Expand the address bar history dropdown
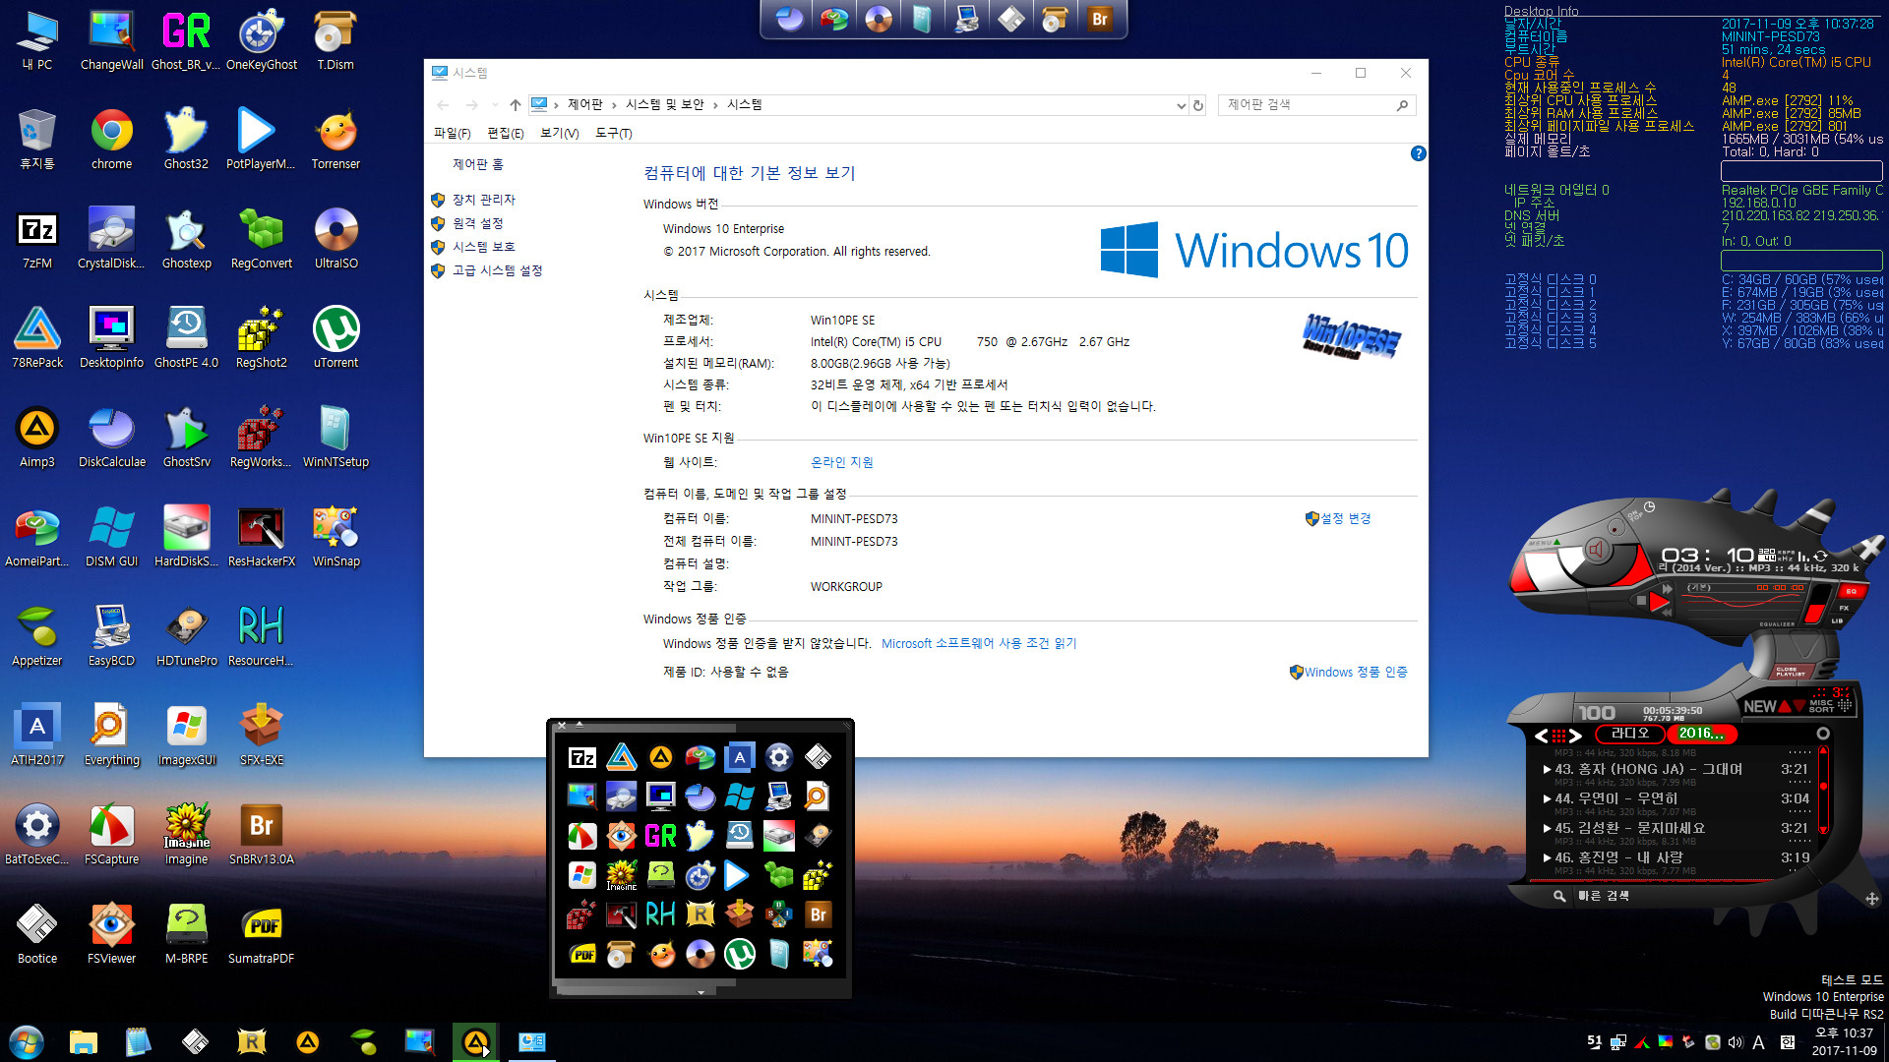Screen dimensions: 1889x1062 pos(1181,105)
